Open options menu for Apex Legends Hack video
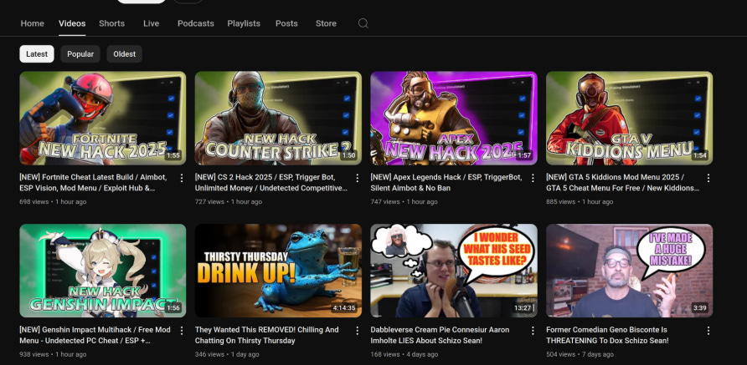The image size is (747, 365). (533, 178)
